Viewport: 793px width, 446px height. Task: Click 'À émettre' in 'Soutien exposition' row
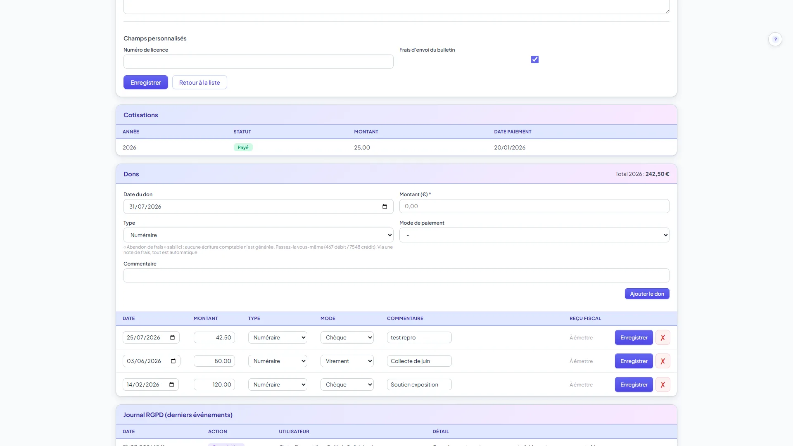581,384
